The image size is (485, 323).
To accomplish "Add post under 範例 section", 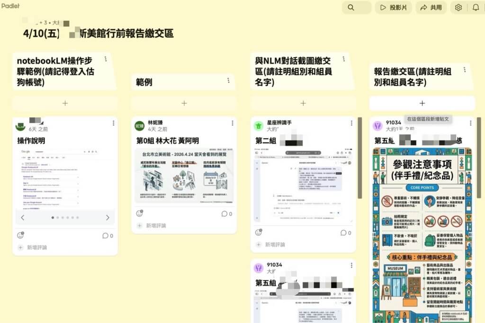I will tap(184, 103).
